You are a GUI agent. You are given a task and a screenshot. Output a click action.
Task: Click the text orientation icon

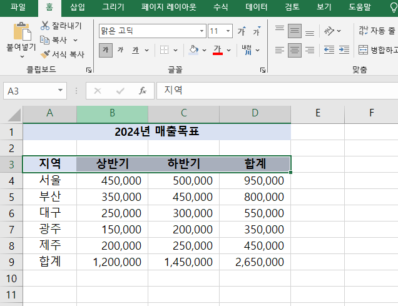[x=329, y=31]
